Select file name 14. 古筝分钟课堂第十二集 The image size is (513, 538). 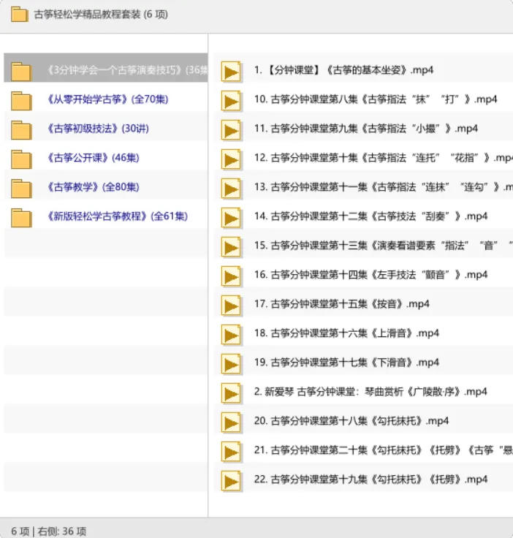[x=370, y=216]
